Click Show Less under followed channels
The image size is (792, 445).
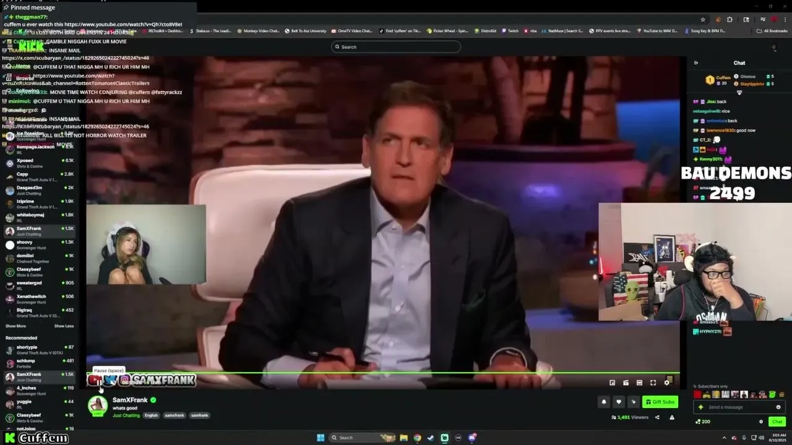coord(64,326)
